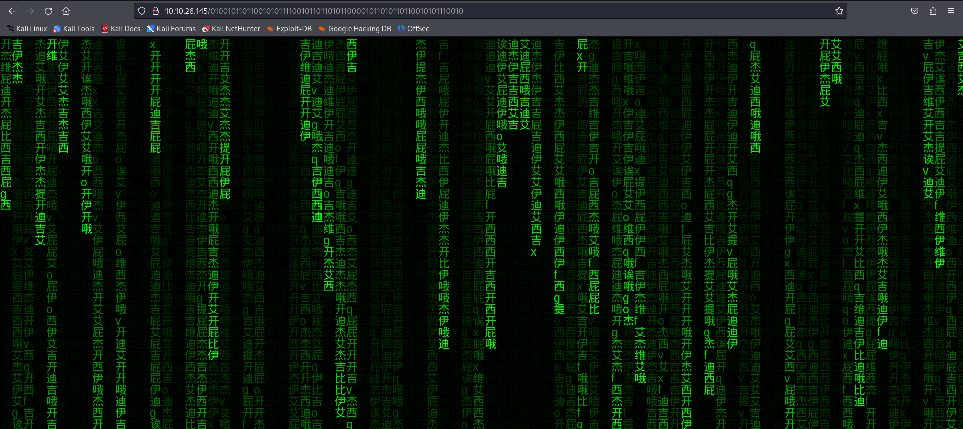963x429 pixels.
Task: Go back to the previous page
Action: (x=12, y=11)
